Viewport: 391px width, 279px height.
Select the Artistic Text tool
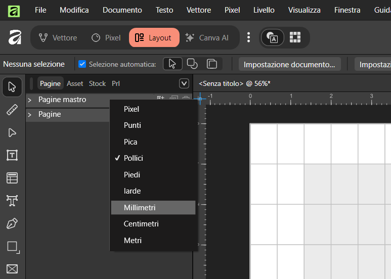click(x=12, y=201)
